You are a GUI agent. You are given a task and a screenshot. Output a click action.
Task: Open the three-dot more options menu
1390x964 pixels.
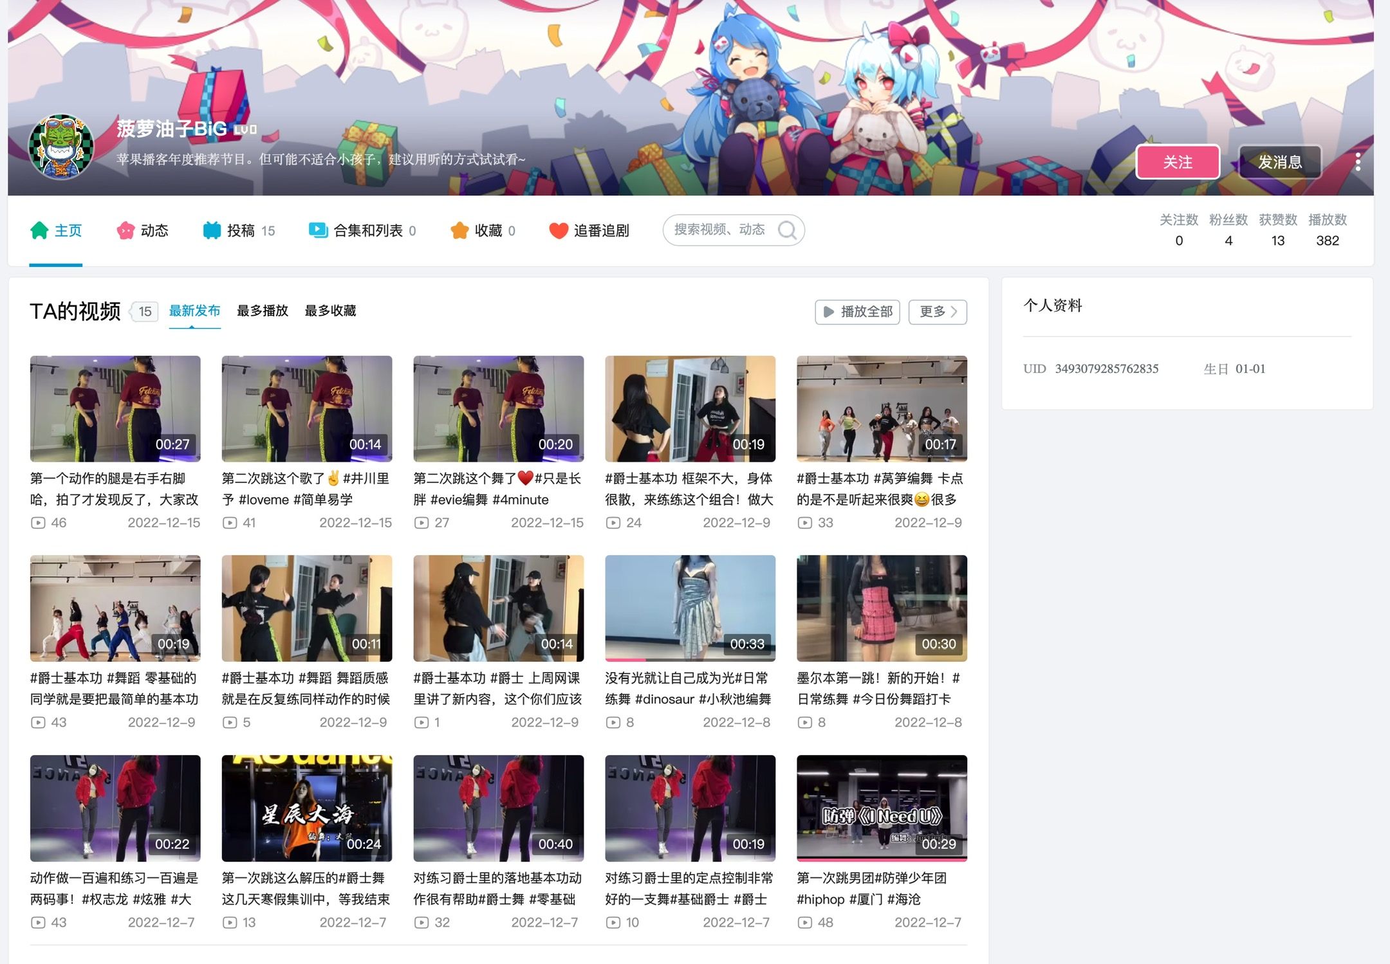coord(1358,162)
